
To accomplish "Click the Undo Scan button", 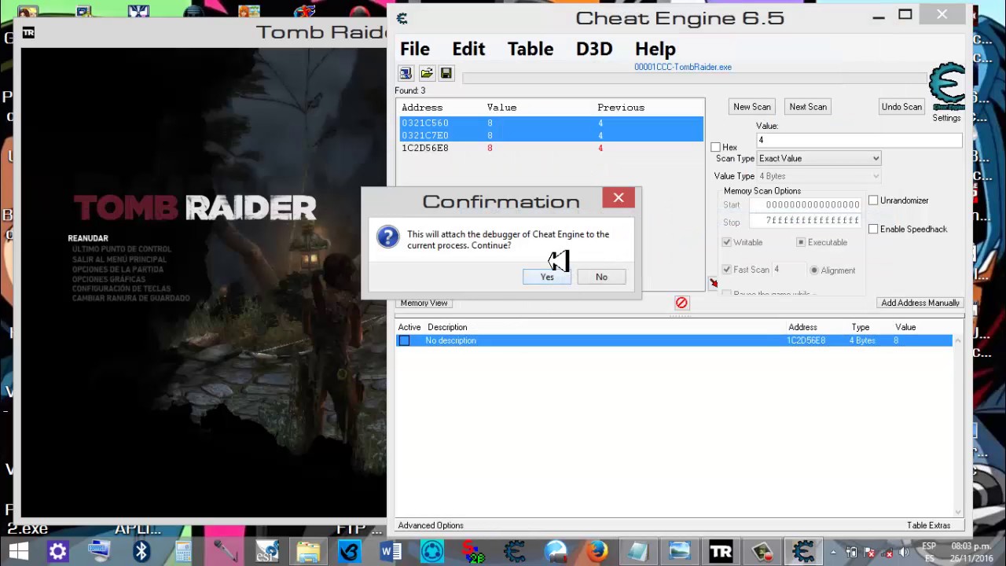I will coord(901,107).
